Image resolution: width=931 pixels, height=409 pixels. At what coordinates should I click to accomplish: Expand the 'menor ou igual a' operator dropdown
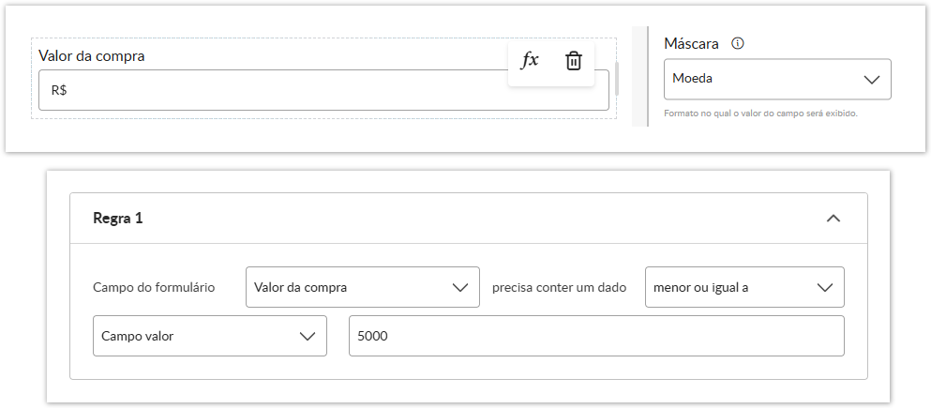coord(743,287)
